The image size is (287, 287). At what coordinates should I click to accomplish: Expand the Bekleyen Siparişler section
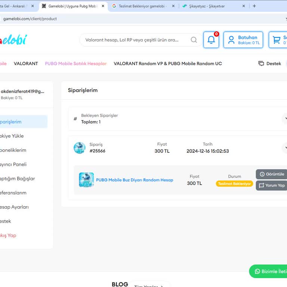(285, 118)
